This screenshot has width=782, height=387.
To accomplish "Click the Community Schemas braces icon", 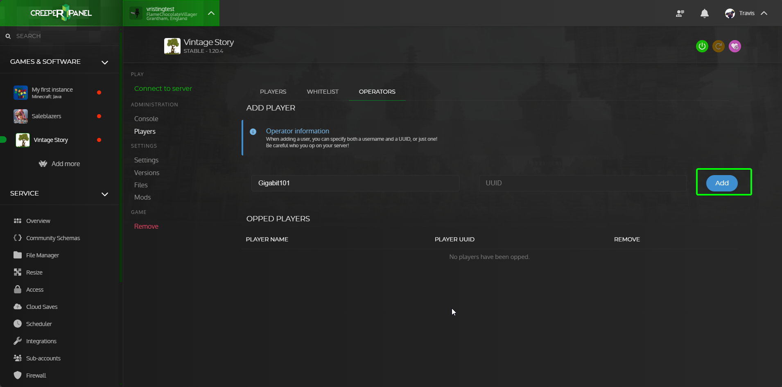I will coord(18,238).
